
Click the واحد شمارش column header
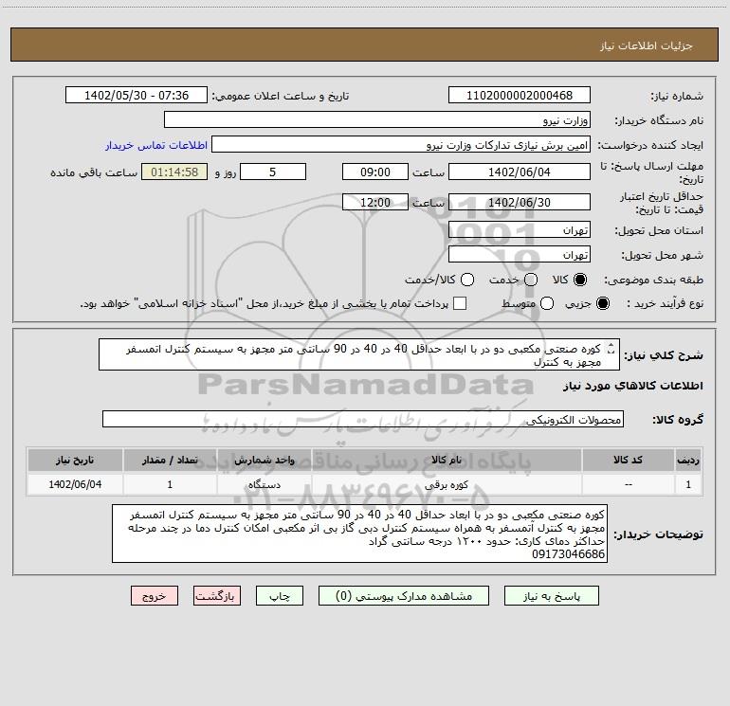click(264, 460)
